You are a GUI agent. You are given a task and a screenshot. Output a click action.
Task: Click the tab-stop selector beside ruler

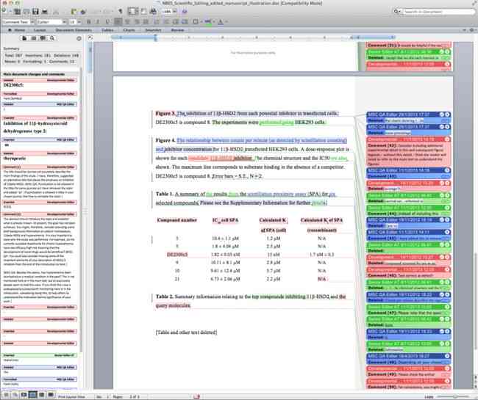click(90, 37)
